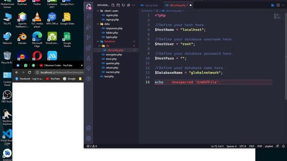Open the notifications bell in status bar
This screenshot has width=287, height=161.
point(283,146)
